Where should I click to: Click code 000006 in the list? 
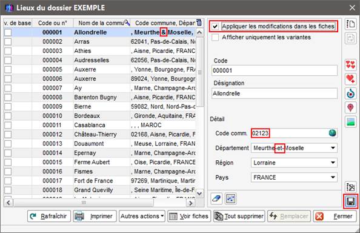(x=52, y=79)
